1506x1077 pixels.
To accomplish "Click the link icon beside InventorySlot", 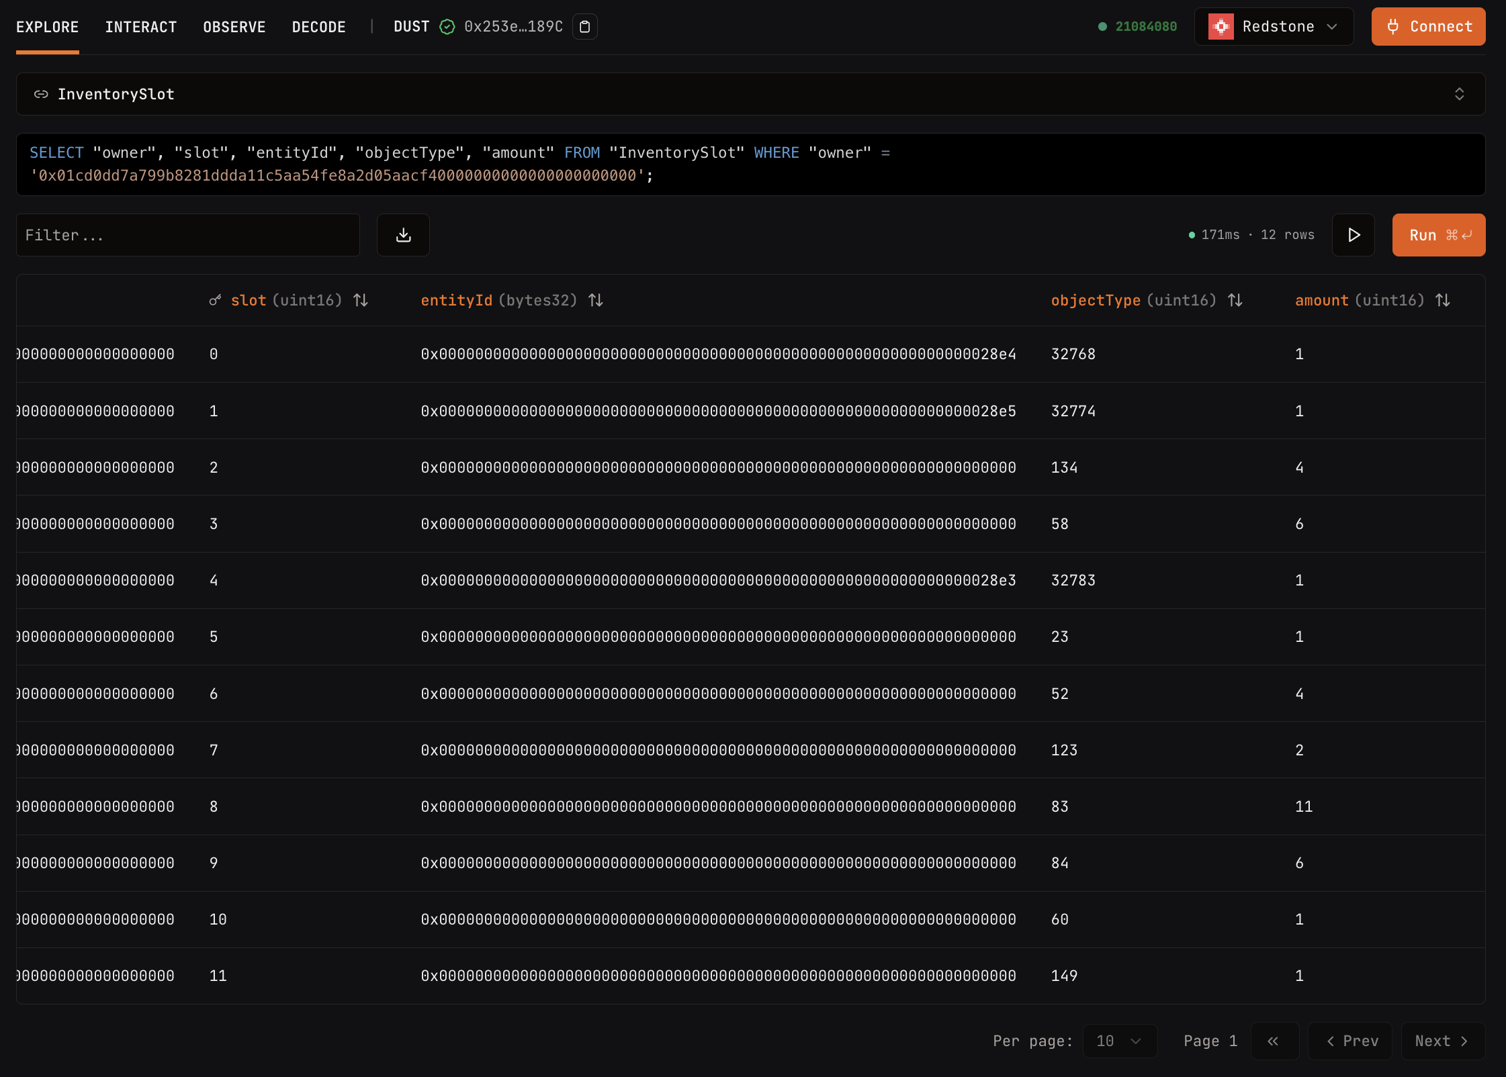I will click(x=41, y=94).
